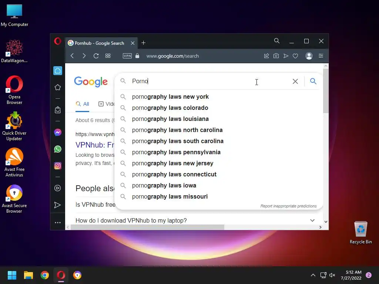Clear the search text with X
The image size is (379, 284).
(295, 81)
